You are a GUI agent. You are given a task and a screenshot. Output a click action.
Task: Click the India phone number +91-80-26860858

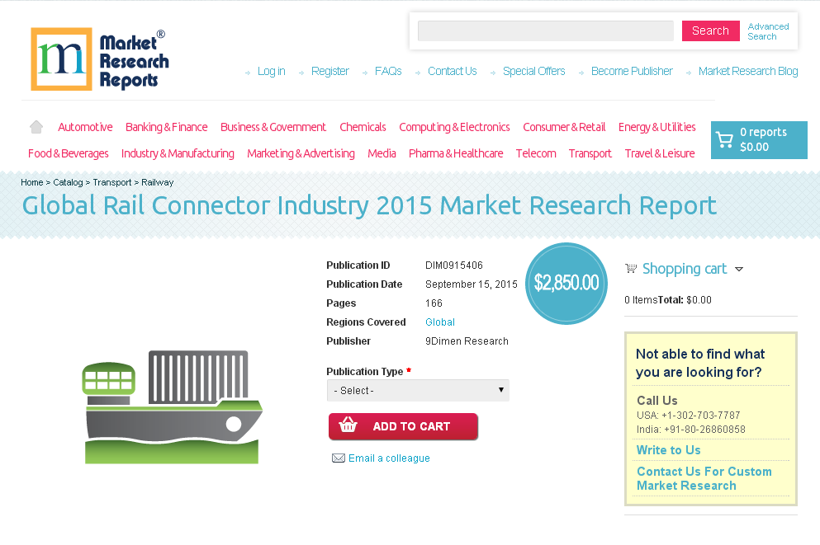[x=704, y=430]
